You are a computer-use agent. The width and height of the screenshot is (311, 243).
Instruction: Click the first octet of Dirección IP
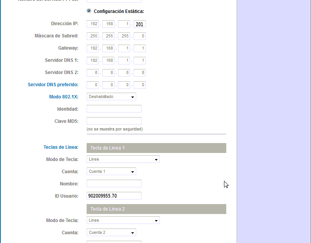click(x=92, y=24)
